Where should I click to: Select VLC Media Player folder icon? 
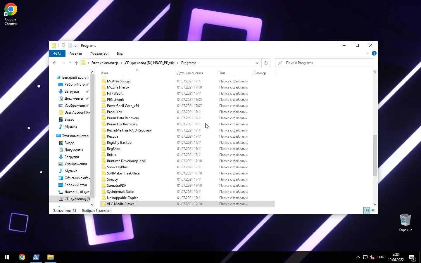tap(103, 204)
